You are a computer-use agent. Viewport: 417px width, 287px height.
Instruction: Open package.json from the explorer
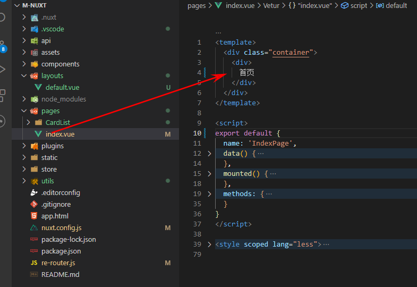61,251
